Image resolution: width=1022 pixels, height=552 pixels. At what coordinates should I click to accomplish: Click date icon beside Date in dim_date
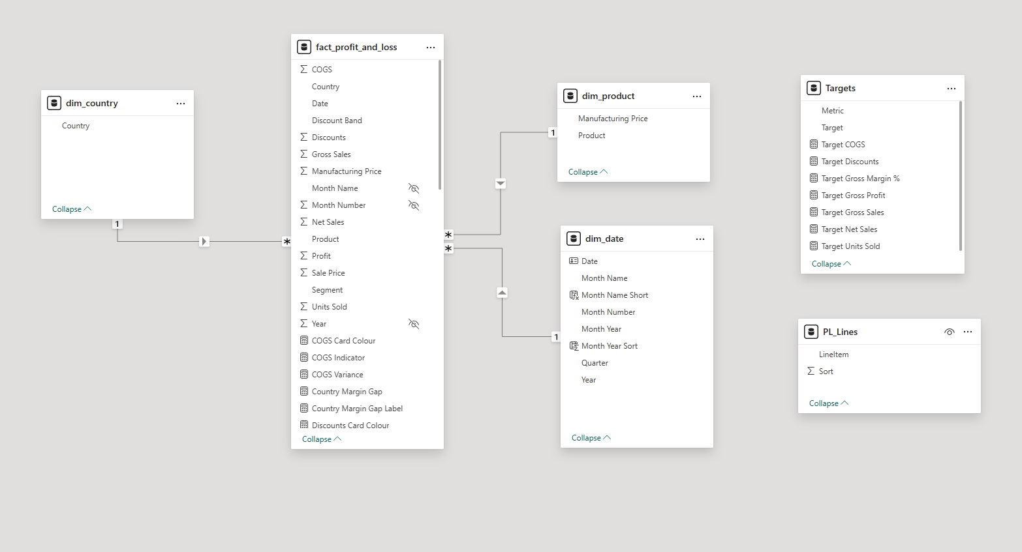click(574, 261)
